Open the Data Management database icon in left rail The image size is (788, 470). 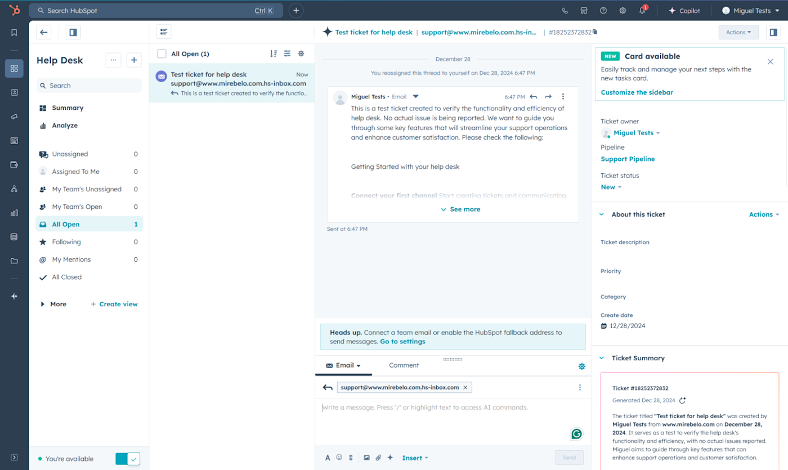(14, 237)
